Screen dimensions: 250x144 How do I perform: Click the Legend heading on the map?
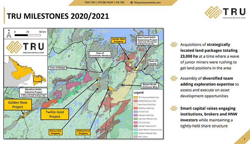coord(138,93)
